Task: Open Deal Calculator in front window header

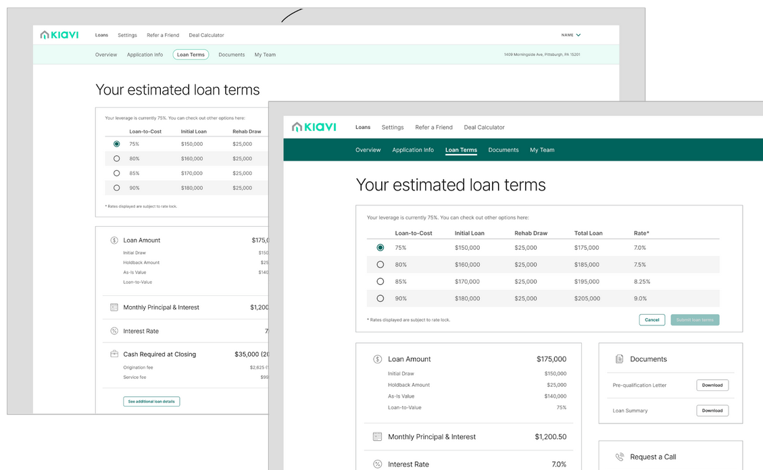Action: [484, 128]
